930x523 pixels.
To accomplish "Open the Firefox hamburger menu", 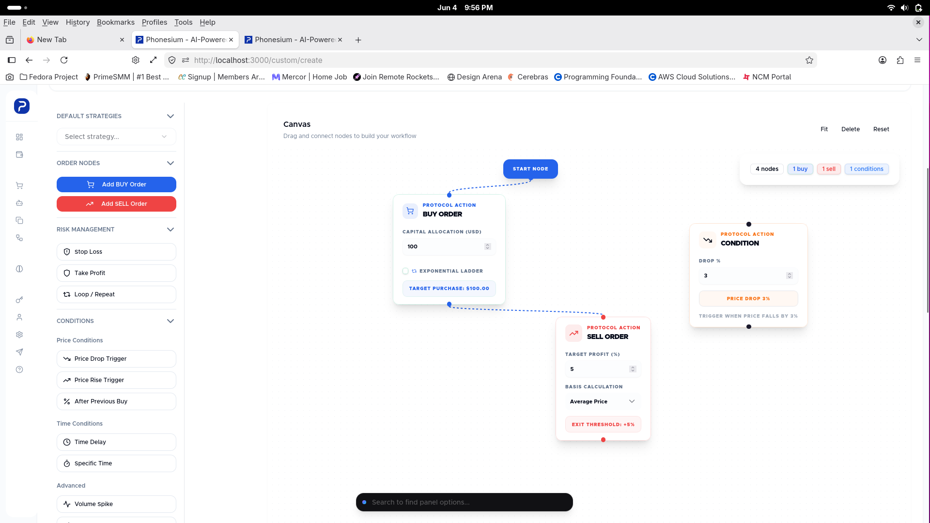I will coord(917,60).
